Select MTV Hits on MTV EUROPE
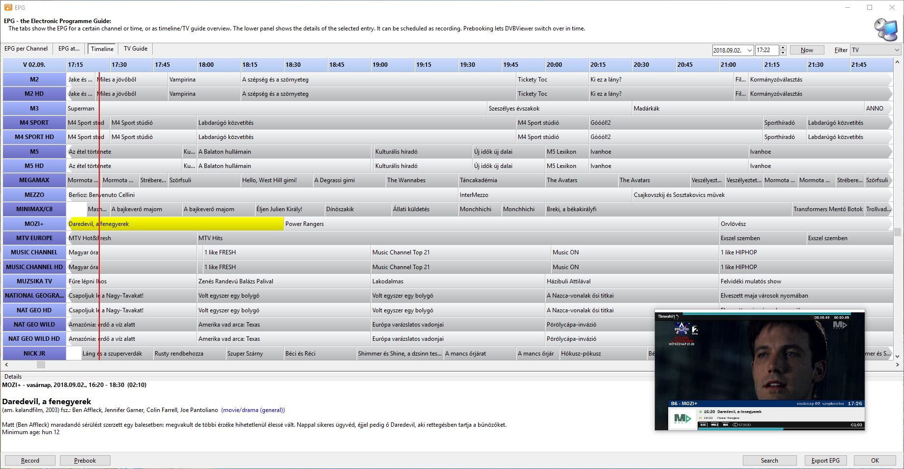The height and width of the screenshot is (469, 904). click(458, 238)
